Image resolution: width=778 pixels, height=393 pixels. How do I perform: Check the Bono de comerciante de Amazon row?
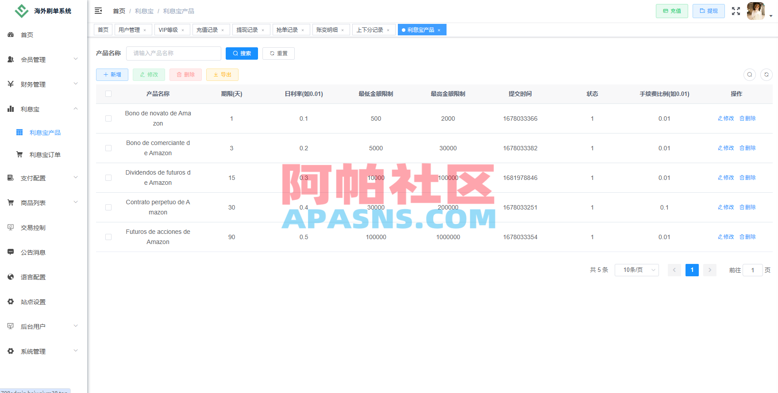pos(108,148)
